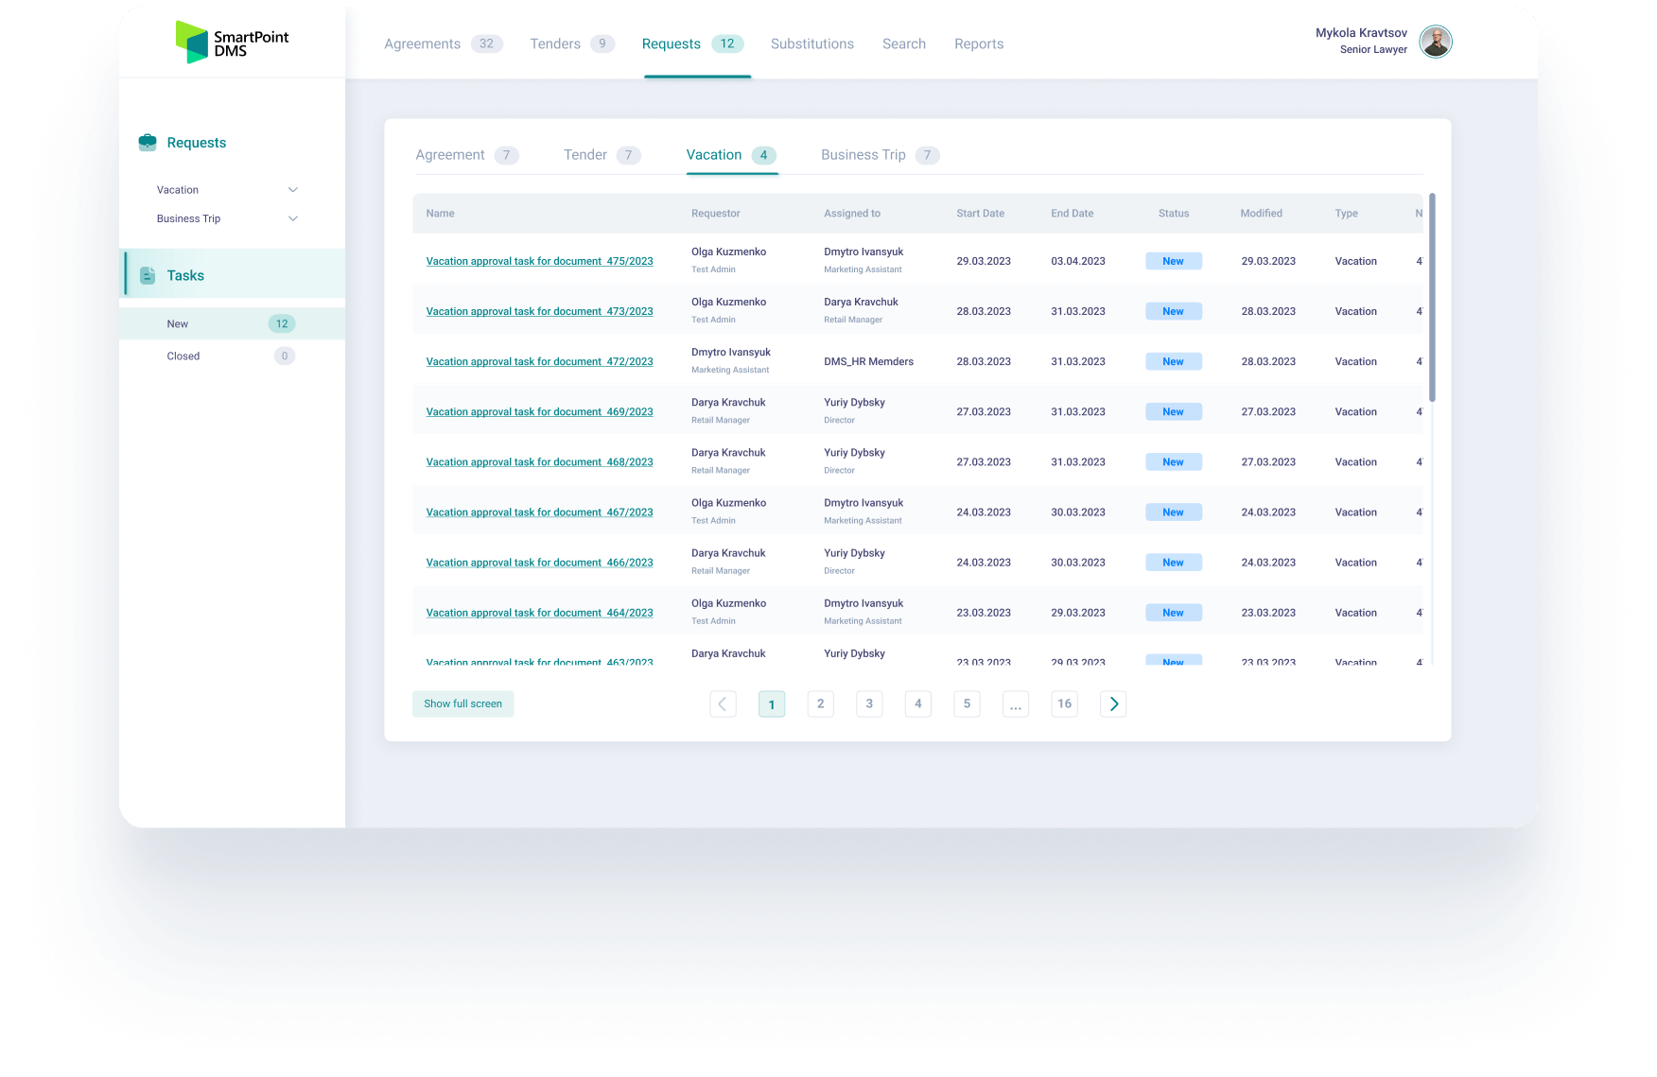Viewport: 1657px width, 1077px height.
Task: Click the previous page arrow icon
Action: (x=724, y=704)
